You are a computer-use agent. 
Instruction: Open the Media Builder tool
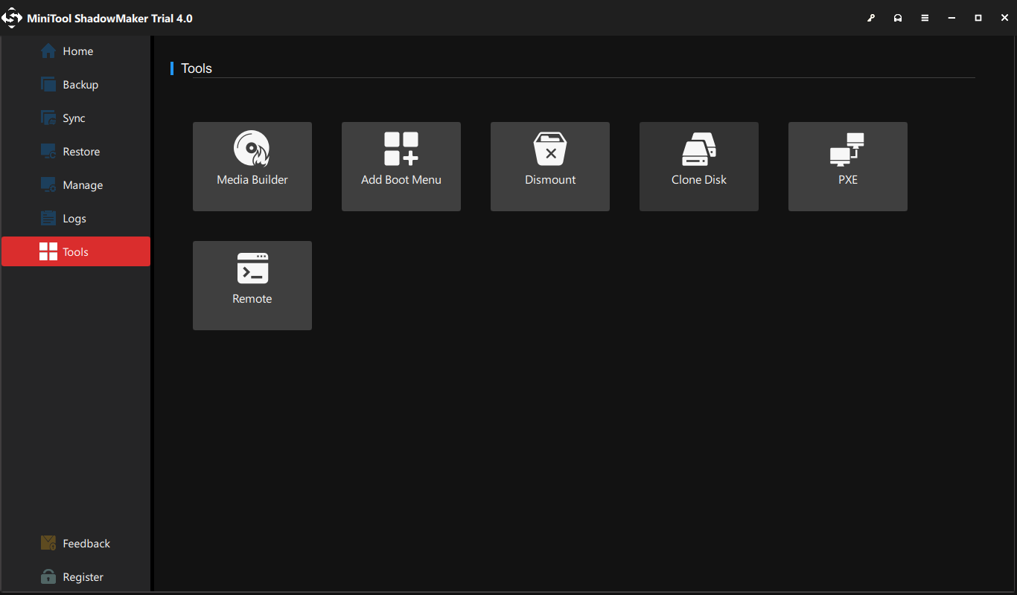[252, 167]
